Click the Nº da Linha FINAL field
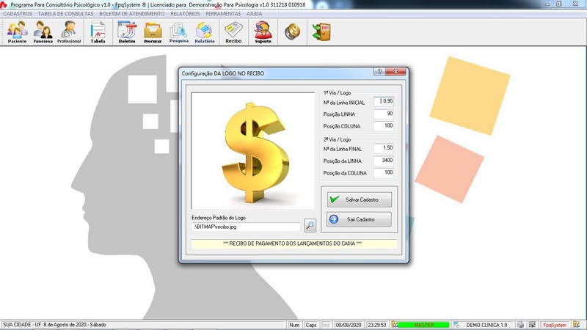The height and width of the screenshot is (330, 587). [x=384, y=148]
